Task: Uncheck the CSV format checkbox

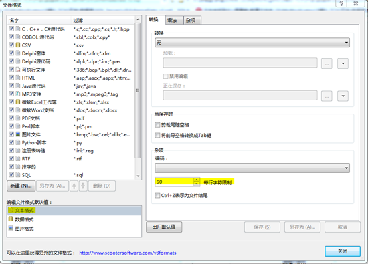Action: coord(11,45)
